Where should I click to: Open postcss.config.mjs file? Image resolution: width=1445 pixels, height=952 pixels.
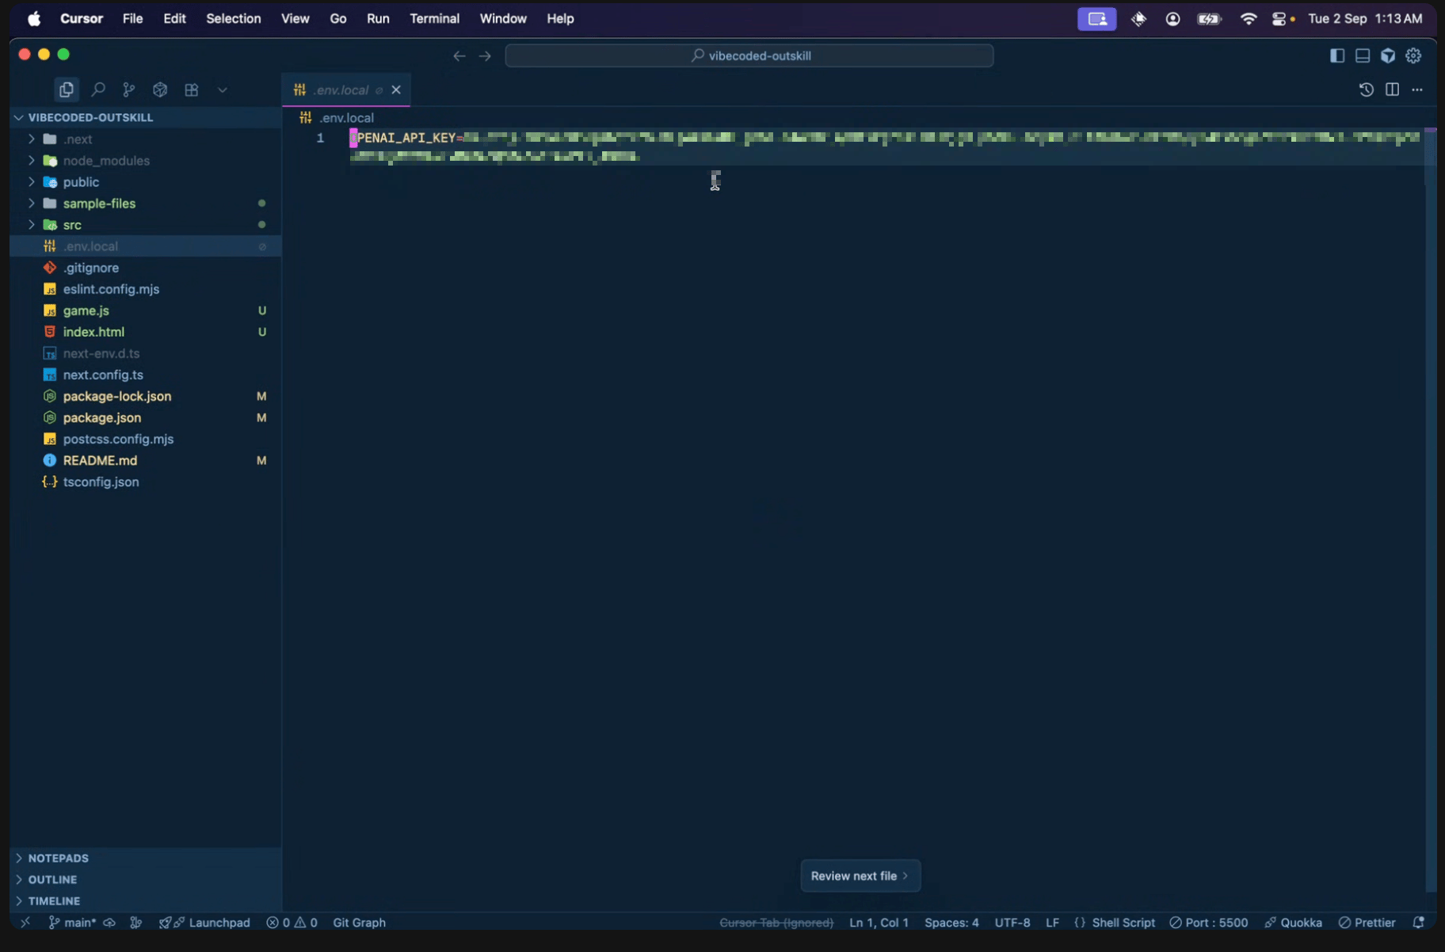coord(146,438)
